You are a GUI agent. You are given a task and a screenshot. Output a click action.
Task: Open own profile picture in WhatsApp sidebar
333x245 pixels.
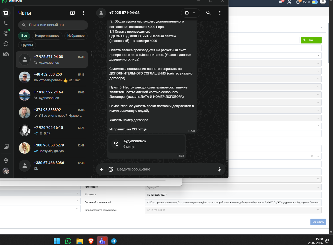point(6,171)
